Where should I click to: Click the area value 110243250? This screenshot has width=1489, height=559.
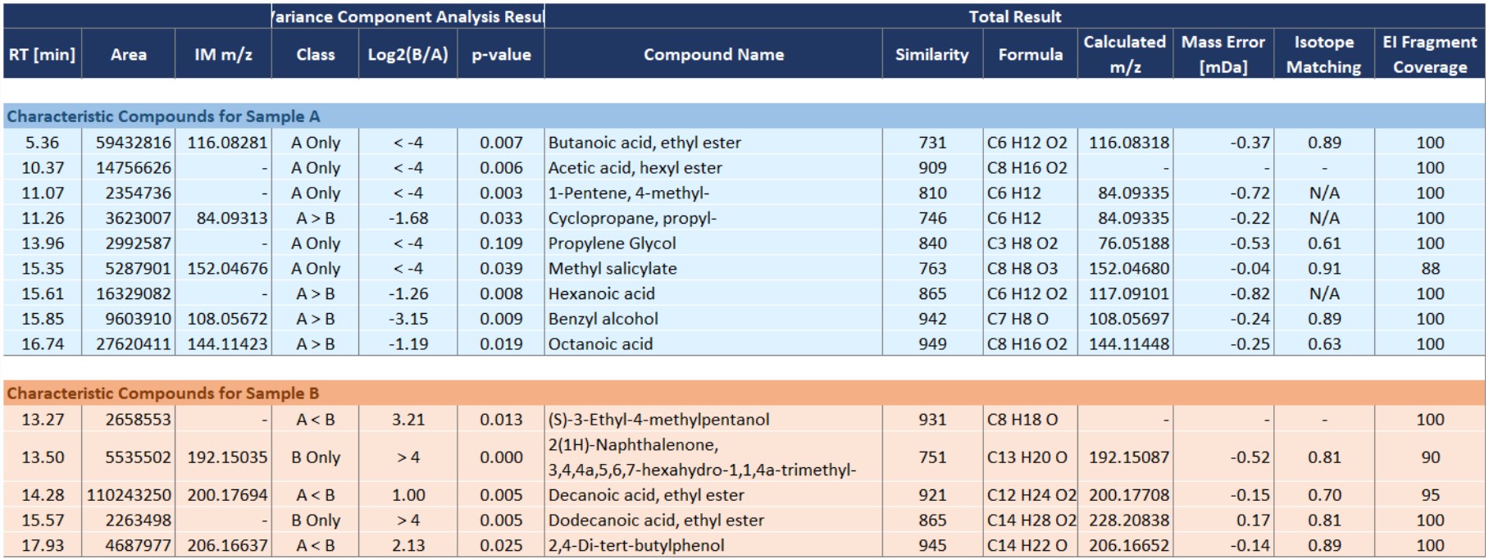[129, 495]
